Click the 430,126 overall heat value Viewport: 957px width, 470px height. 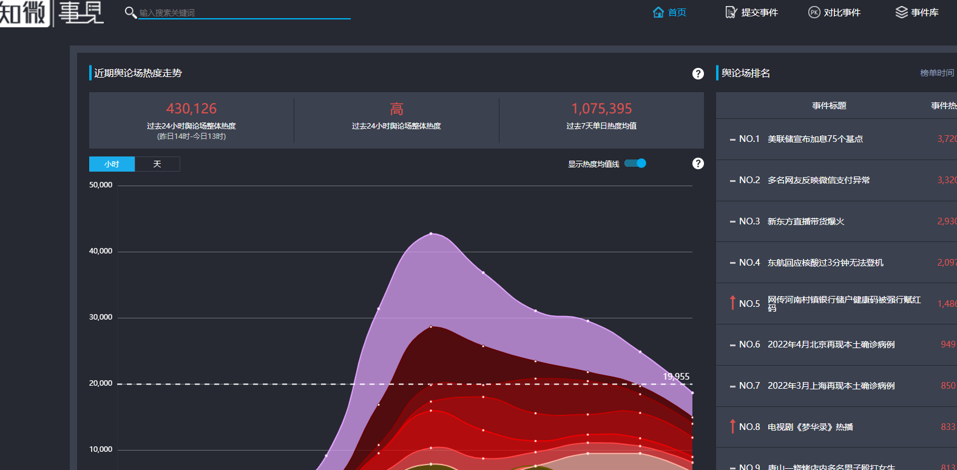pos(191,109)
